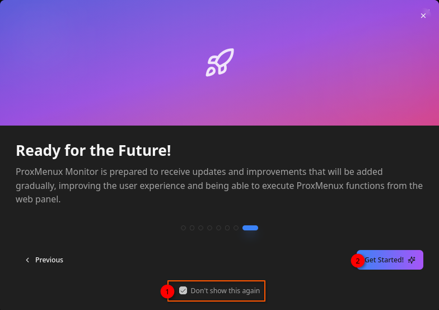This screenshot has width=439, height=310.
Task: Click the "Don't show this again" label
Action: click(x=225, y=291)
